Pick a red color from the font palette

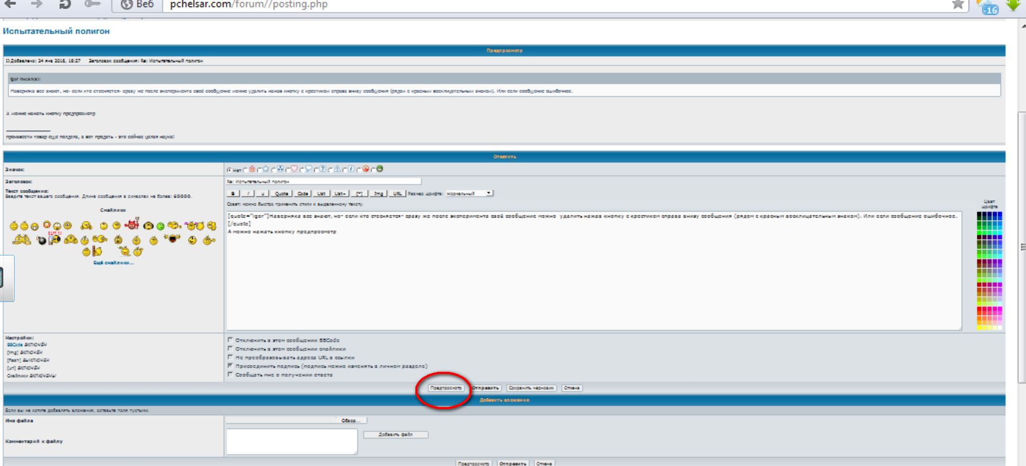click(x=980, y=310)
